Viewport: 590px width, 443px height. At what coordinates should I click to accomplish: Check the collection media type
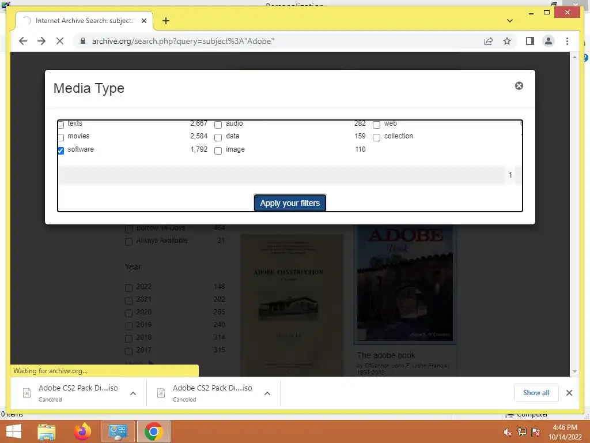(x=376, y=137)
